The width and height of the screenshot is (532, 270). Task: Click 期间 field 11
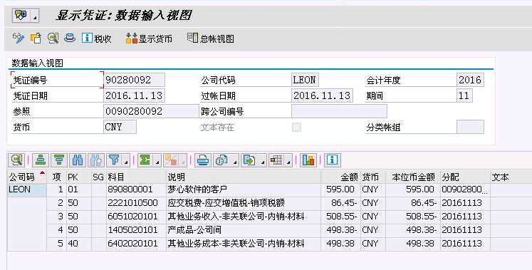[464, 95]
